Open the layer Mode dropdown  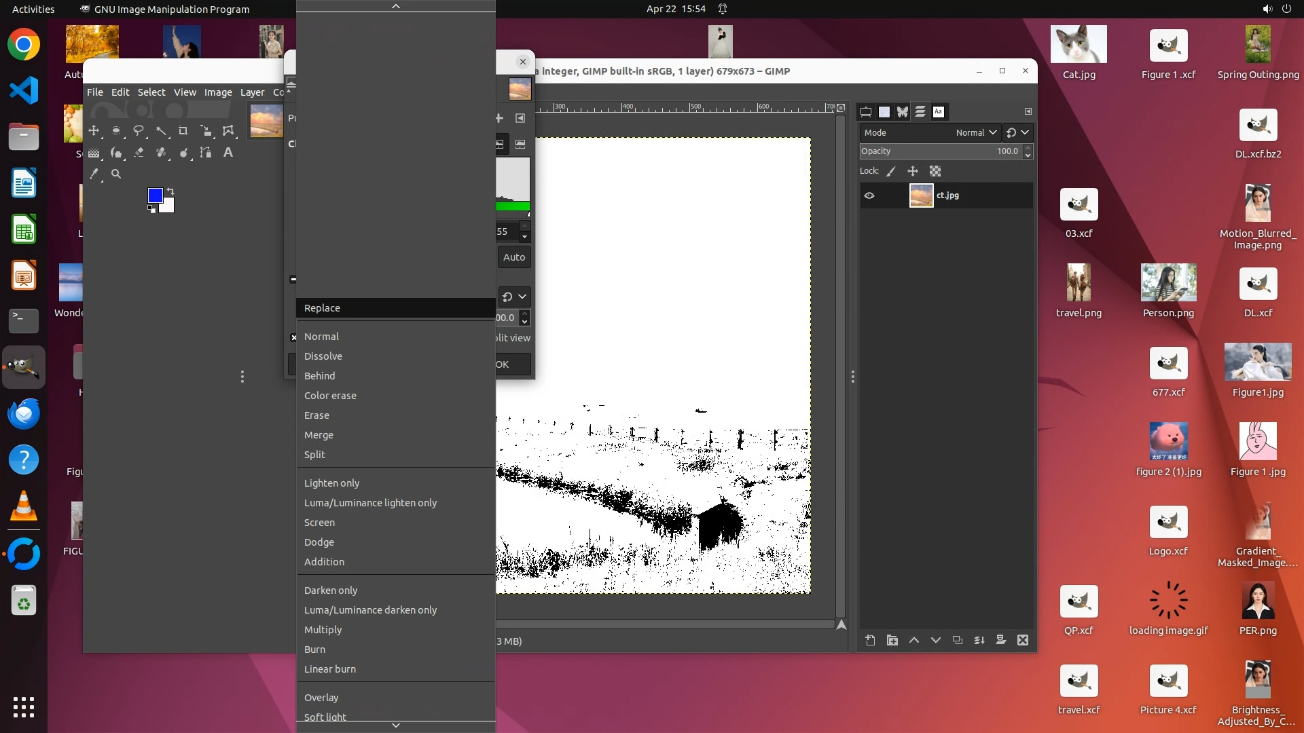click(x=976, y=133)
